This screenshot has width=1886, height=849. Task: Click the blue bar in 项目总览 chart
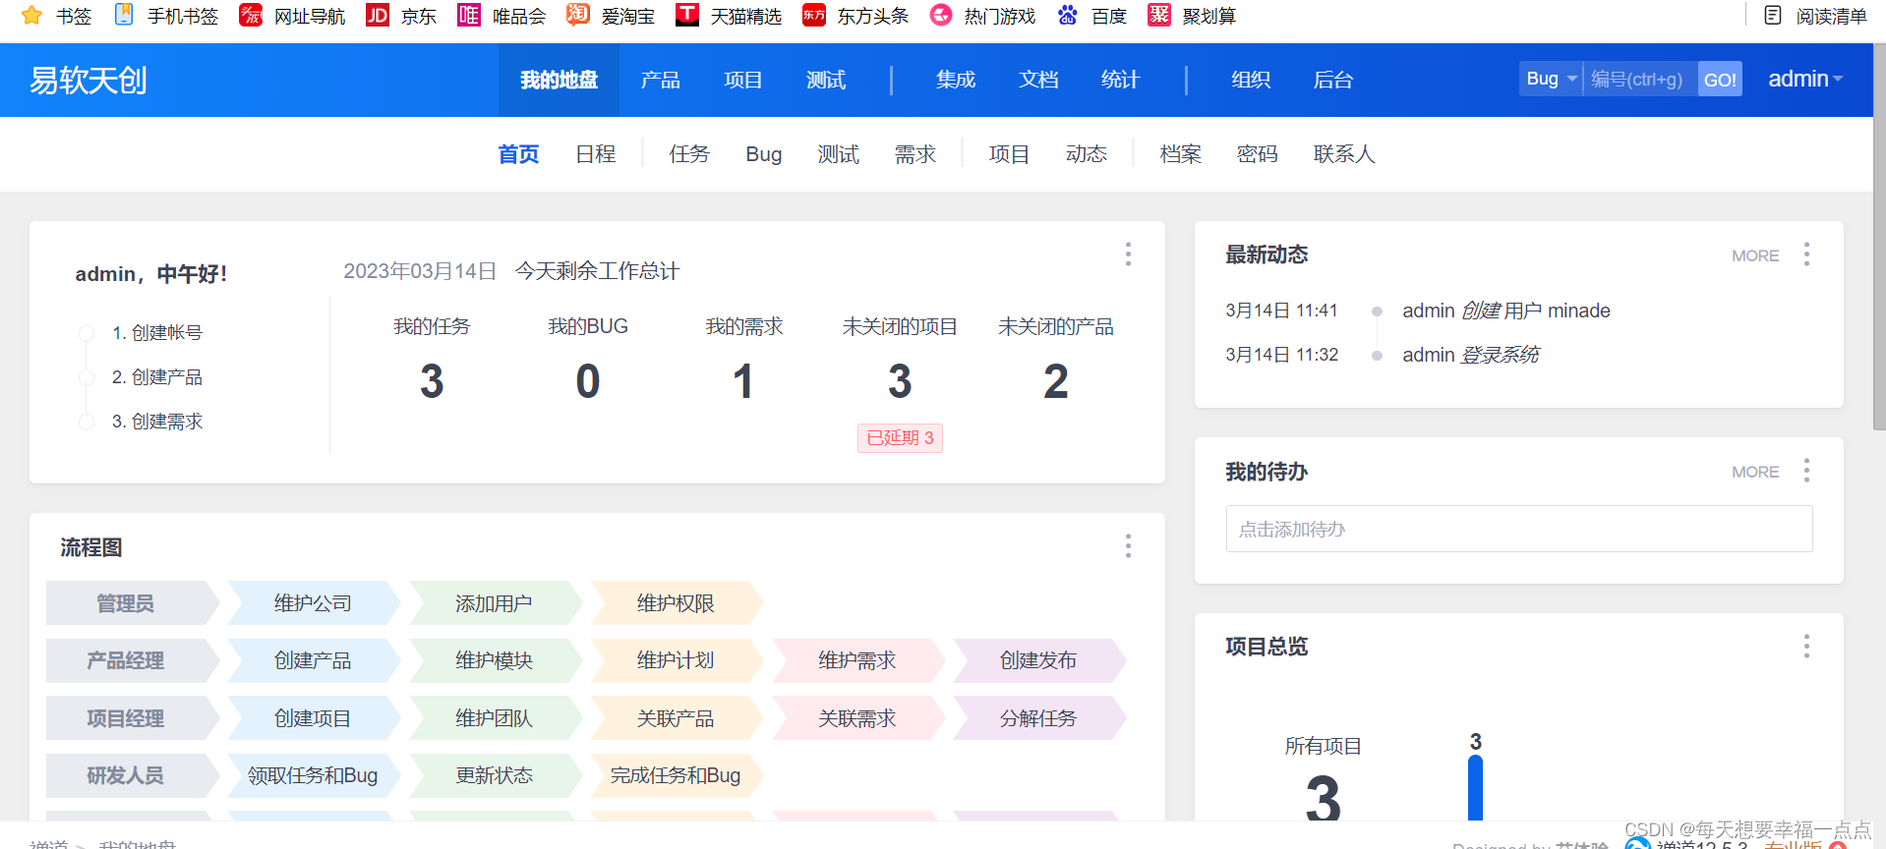(x=1475, y=787)
